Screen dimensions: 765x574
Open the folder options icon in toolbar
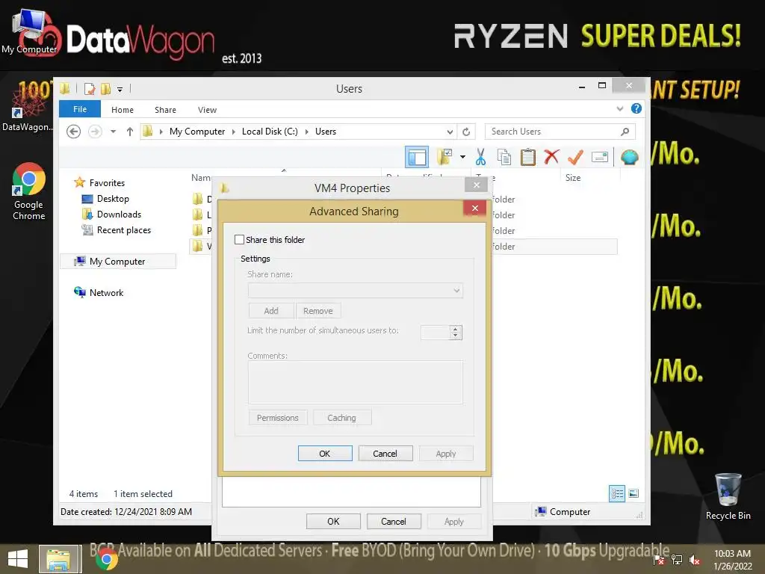[x=444, y=157]
